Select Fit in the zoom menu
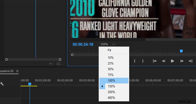Viewport: 196px width, 104px height. click(x=114, y=50)
